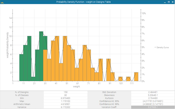Screen dimensions: 175x109
Task: Click the Kurtosis value 2.7644E0
Action: tap(153, 98)
